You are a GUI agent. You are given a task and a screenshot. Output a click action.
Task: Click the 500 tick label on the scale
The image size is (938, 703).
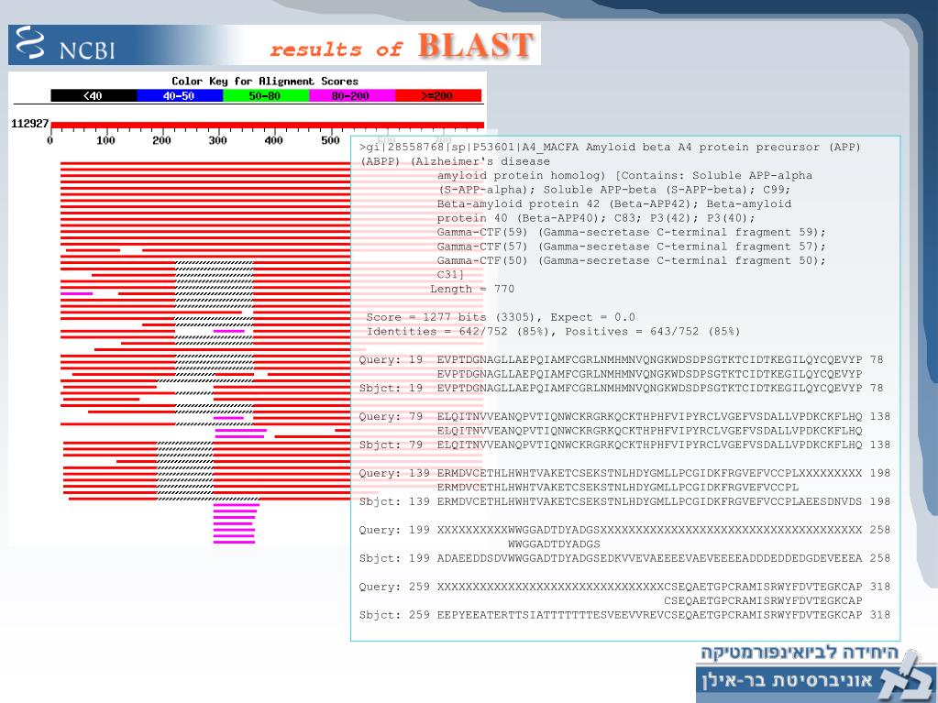click(x=330, y=140)
